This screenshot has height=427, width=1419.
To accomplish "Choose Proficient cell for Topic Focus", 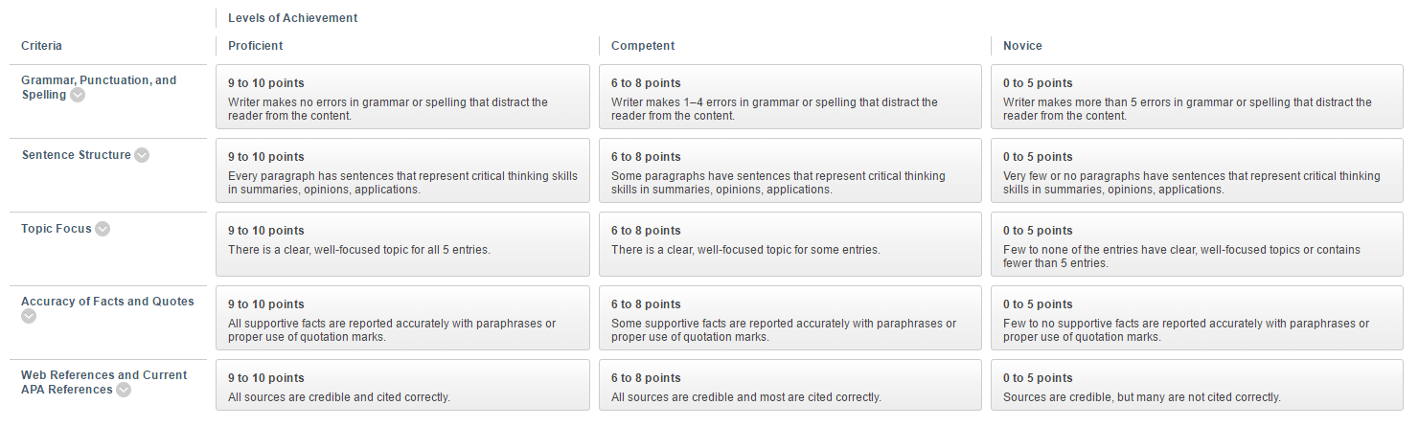I will 402,244.
